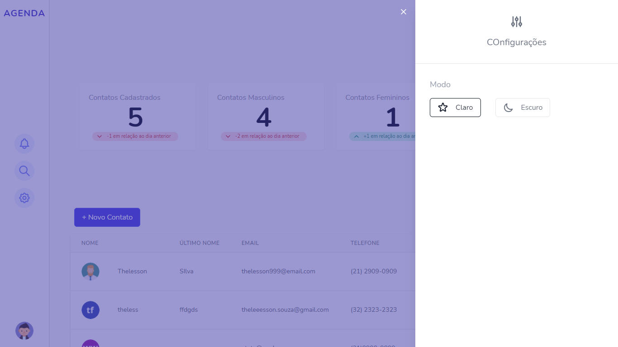This screenshot has height=347, width=618.
Task: Click email theleeesson.souza@gmail.com
Action: tap(285, 310)
